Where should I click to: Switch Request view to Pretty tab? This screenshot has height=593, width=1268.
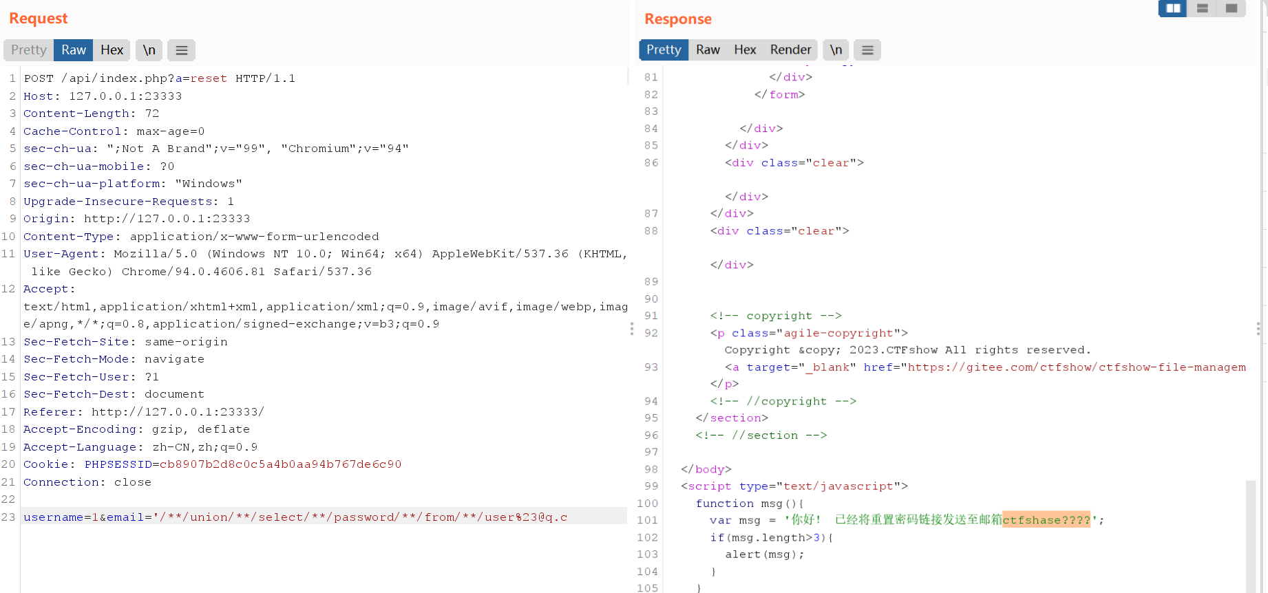tap(29, 50)
